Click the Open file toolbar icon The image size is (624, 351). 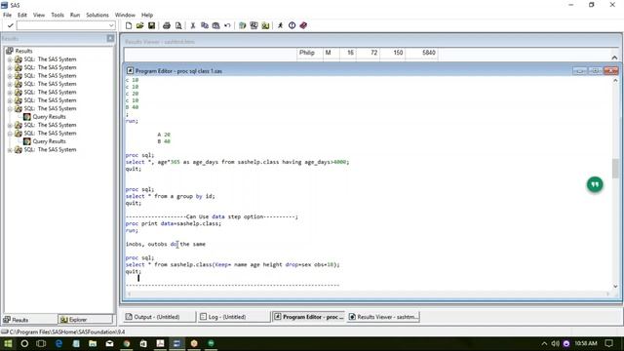[x=139, y=25]
